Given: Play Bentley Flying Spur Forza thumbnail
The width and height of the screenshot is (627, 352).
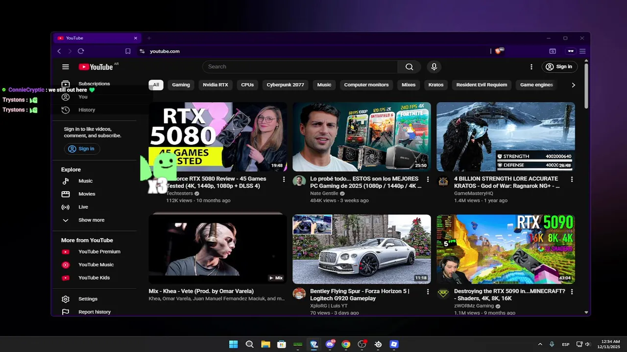Looking at the screenshot, I should [x=362, y=249].
